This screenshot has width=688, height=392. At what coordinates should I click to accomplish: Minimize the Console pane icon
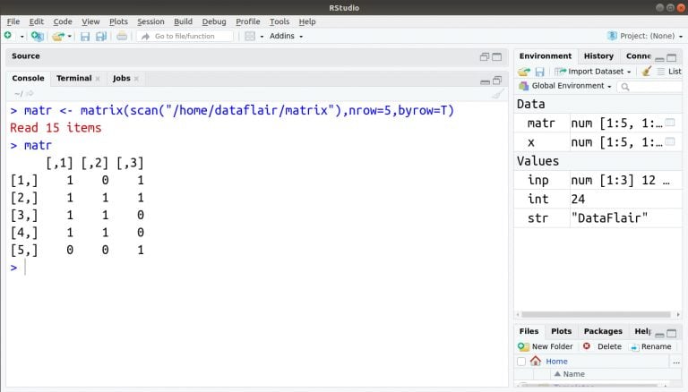pyautogui.click(x=485, y=81)
